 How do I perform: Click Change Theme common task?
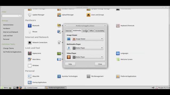[x=8, y=48]
